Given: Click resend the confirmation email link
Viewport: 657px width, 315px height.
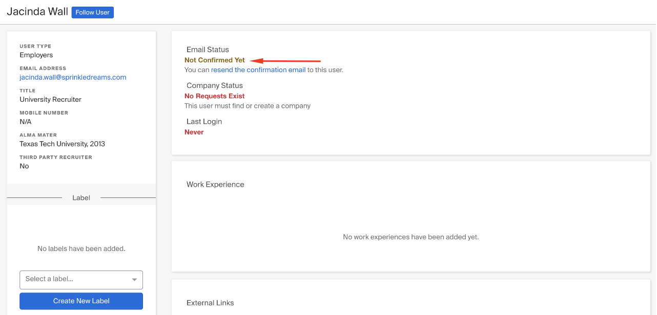Looking at the screenshot, I should [x=258, y=70].
